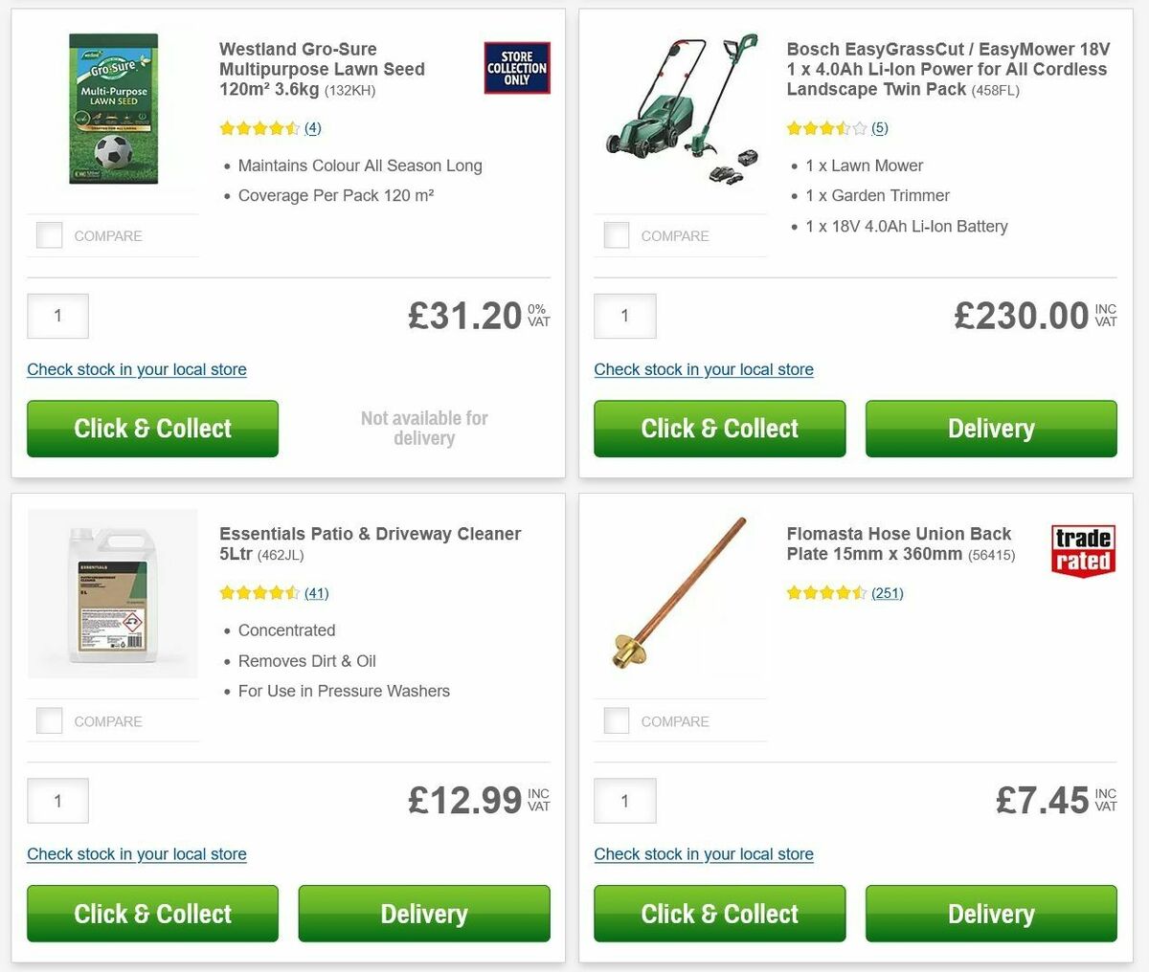
Task: Click Click & Collect for Flomasta back plate
Action: 719,914
